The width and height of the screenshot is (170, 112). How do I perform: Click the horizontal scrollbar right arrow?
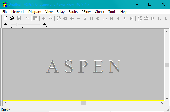(x=162, y=103)
